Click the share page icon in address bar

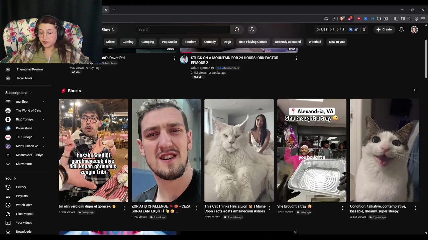point(334,19)
